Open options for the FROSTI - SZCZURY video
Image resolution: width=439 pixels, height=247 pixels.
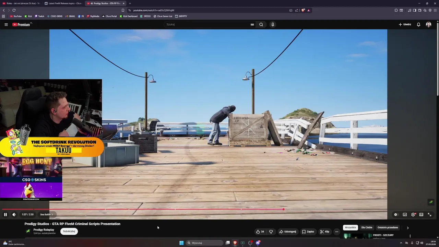(x=410, y=236)
